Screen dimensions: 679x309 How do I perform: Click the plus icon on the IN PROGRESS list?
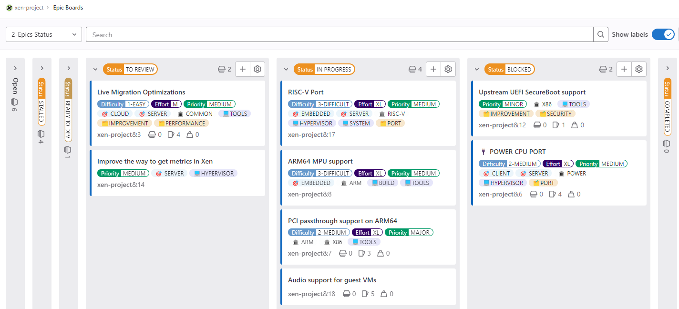(433, 69)
